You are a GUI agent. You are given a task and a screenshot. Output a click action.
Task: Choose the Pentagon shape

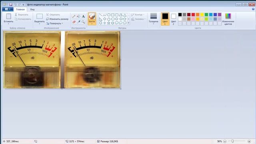(109, 19)
